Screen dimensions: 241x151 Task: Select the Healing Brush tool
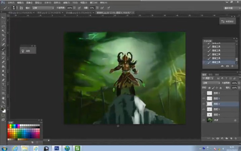pyautogui.click(x=3, y=45)
